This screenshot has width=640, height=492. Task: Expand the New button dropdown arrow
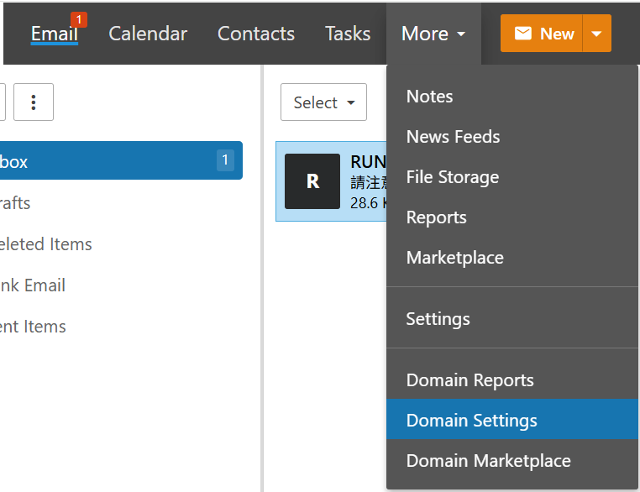pyautogui.click(x=596, y=34)
